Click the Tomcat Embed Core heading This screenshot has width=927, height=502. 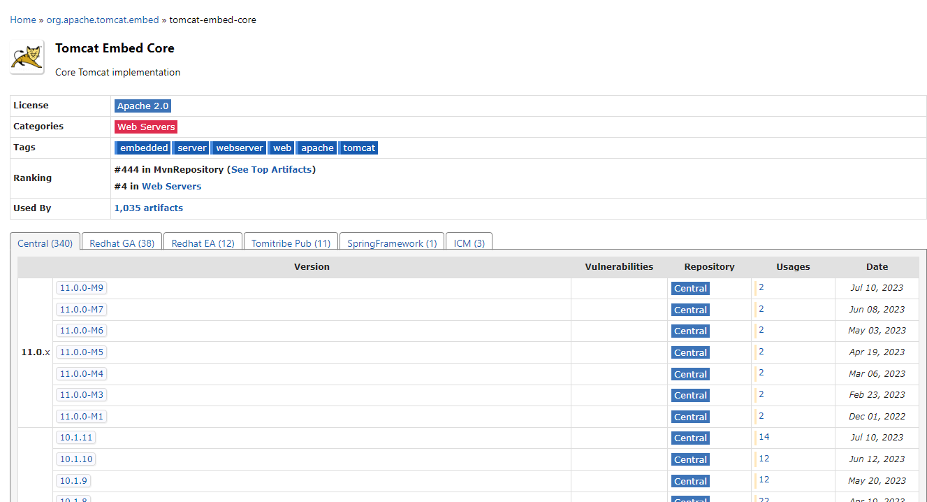[115, 48]
